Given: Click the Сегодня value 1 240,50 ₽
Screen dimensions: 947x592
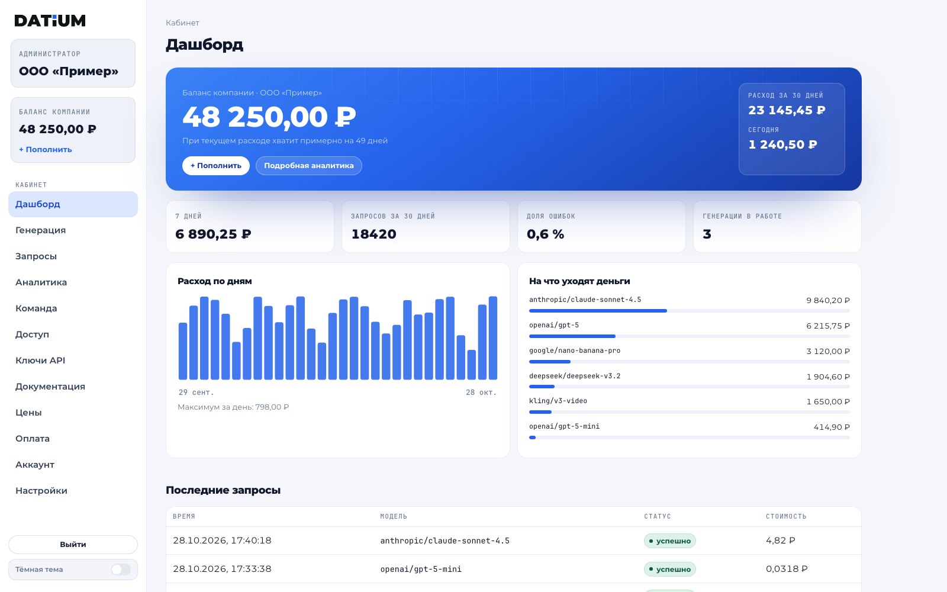Looking at the screenshot, I should (782, 144).
